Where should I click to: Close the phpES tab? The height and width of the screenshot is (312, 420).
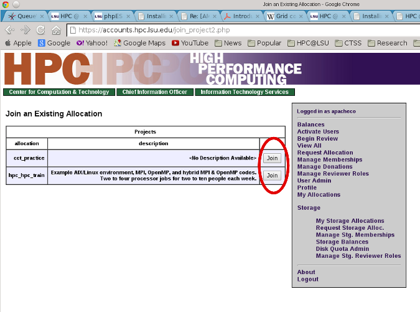128,16
